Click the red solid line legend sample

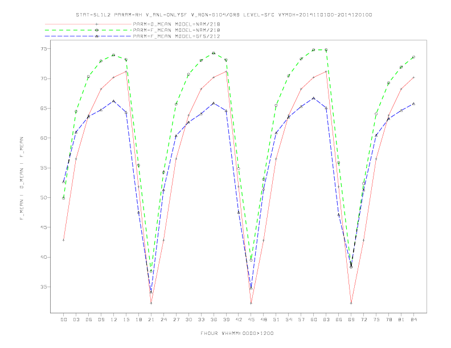click(x=88, y=24)
